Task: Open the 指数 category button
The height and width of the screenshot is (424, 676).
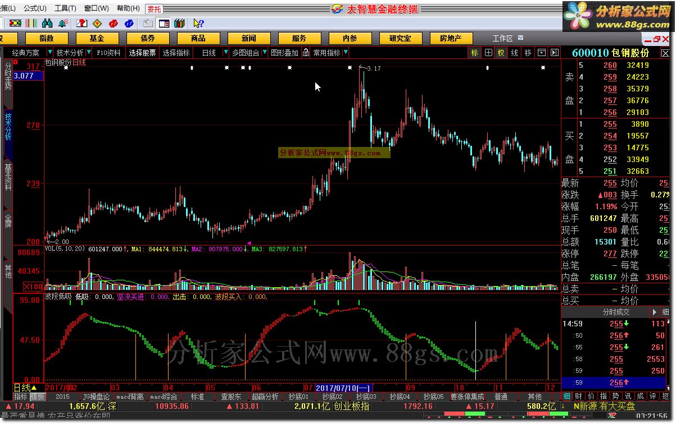Action: pos(47,38)
